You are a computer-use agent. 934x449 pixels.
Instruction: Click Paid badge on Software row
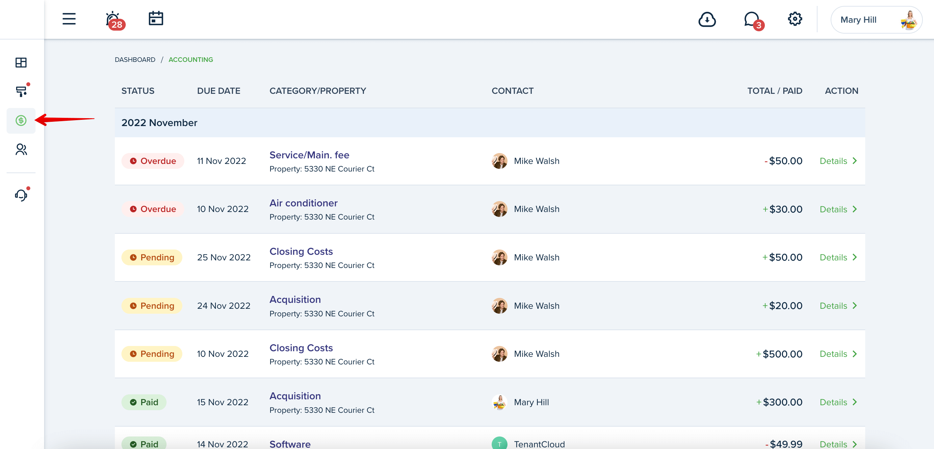(143, 443)
